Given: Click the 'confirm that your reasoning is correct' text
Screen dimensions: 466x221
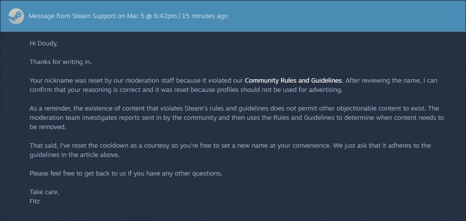Looking at the screenshot, I should click(x=88, y=89).
